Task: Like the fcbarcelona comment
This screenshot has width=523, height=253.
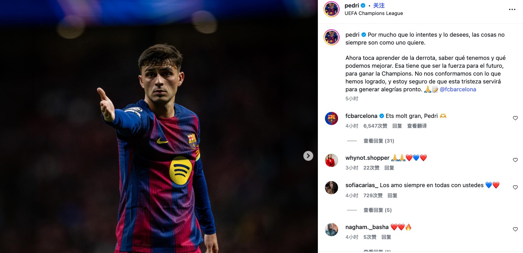Action: point(515,118)
